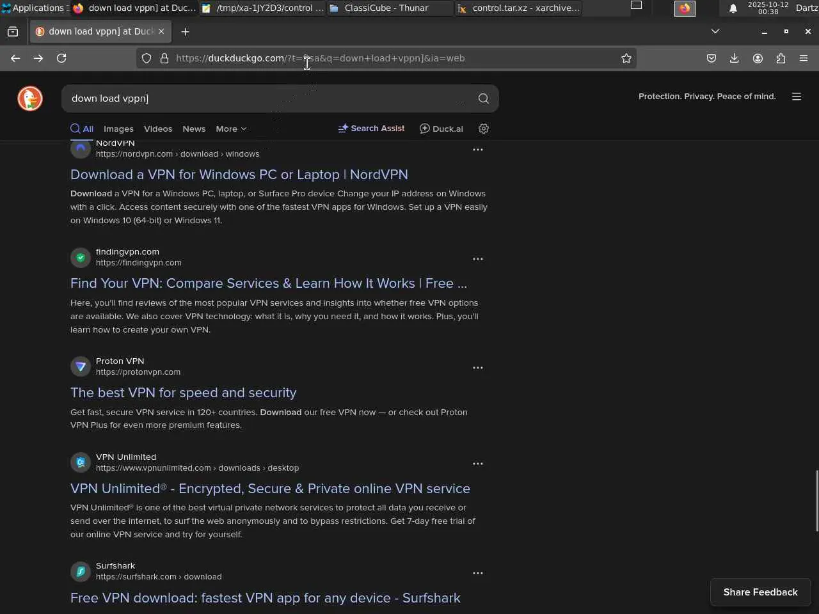
Task: Switch to the /tmp/xa-1jY2D3/control taskbar window
Action: pos(262,8)
